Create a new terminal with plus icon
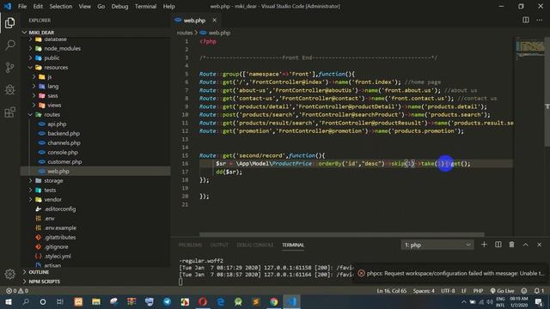Viewport: 550px width, 309px height. point(484,245)
